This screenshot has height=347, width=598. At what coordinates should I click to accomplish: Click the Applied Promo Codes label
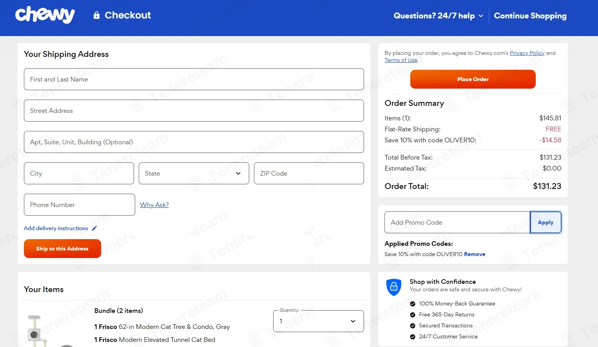(419, 243)
